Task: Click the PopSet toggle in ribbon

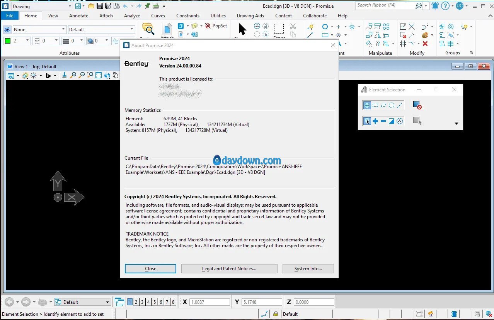Action: (216, 26)
